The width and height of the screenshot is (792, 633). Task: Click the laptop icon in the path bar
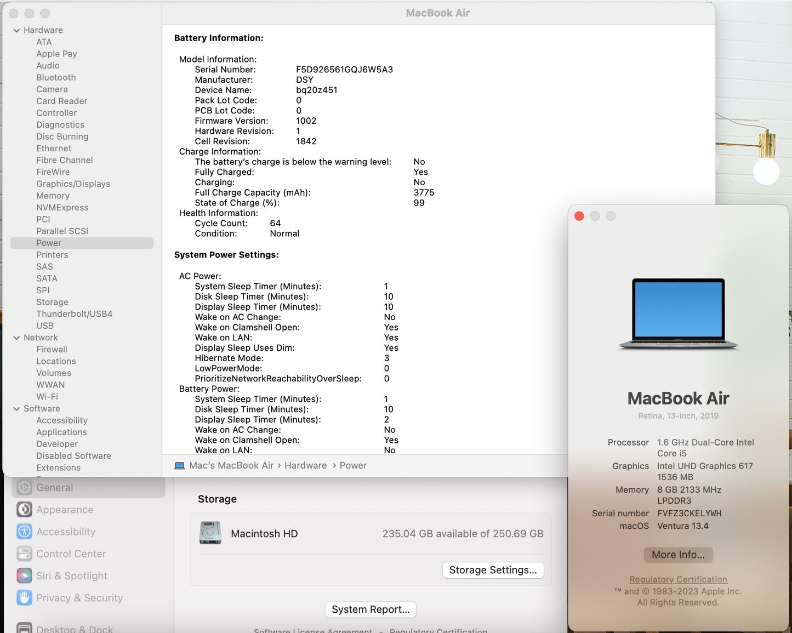[x=180, y=466]
